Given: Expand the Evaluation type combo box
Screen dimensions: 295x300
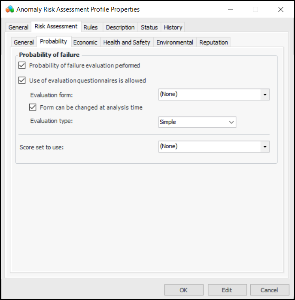Looking at the screenshot, I should click(231, 122).
